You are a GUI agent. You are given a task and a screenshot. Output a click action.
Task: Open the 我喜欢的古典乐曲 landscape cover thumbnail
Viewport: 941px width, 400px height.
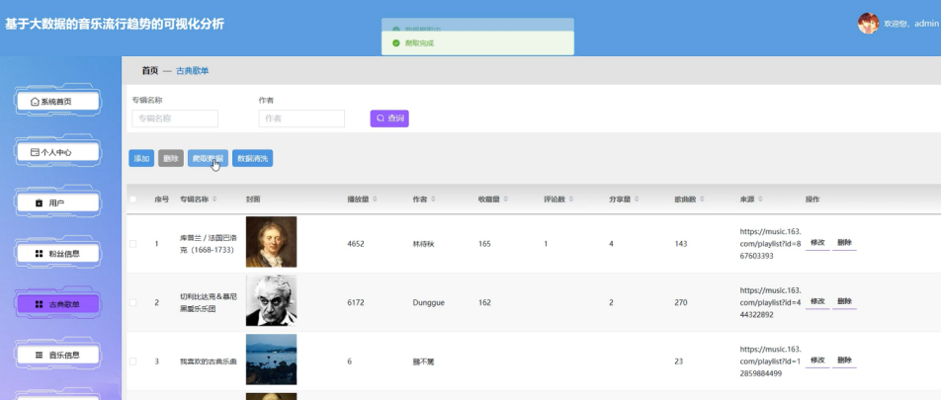tap(271, 360)
